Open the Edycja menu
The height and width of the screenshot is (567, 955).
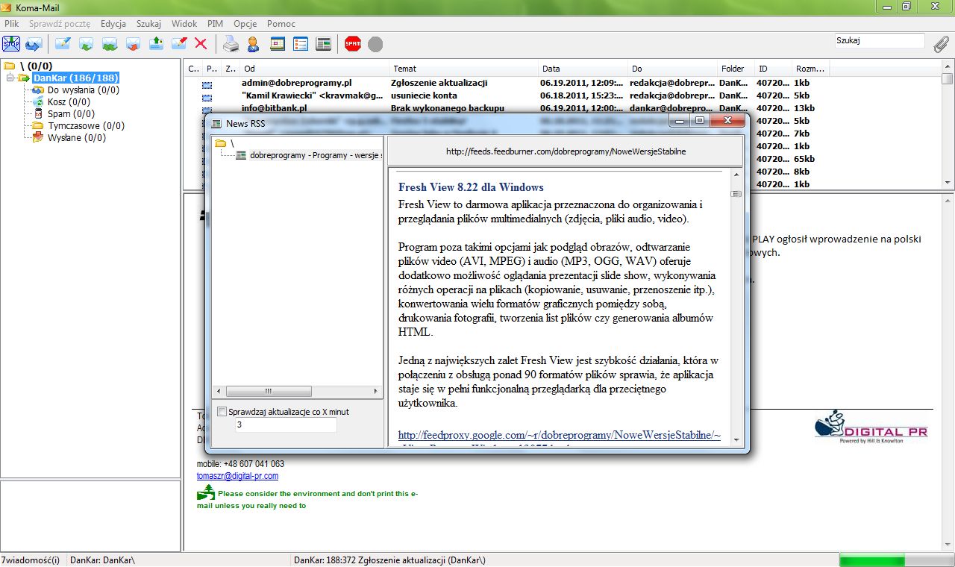point(113,24)
